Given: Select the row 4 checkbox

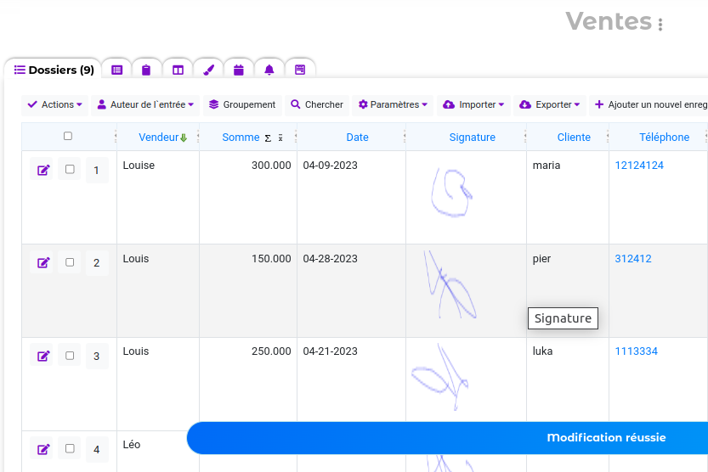Looking at the screenshot, I should tap(70, 448).
